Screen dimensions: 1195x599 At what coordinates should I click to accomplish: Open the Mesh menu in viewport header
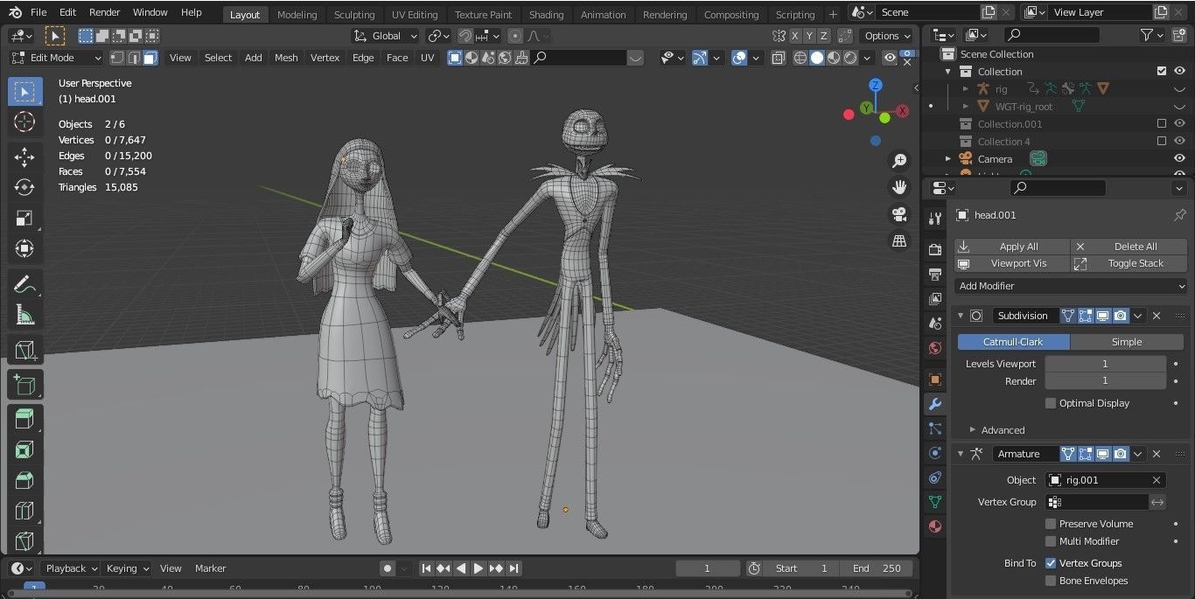point(286,58)
